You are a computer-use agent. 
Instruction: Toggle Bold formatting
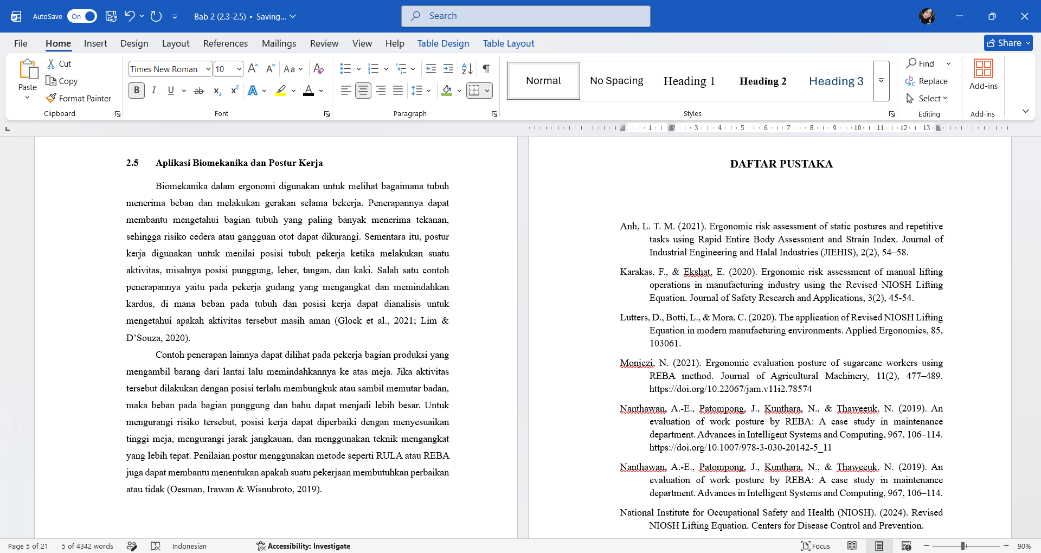137,91
